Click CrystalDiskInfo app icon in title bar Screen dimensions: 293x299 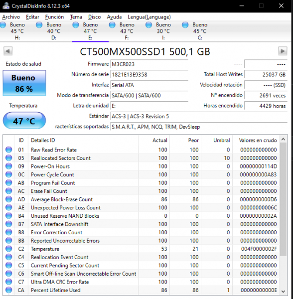(x=5, y=5)
